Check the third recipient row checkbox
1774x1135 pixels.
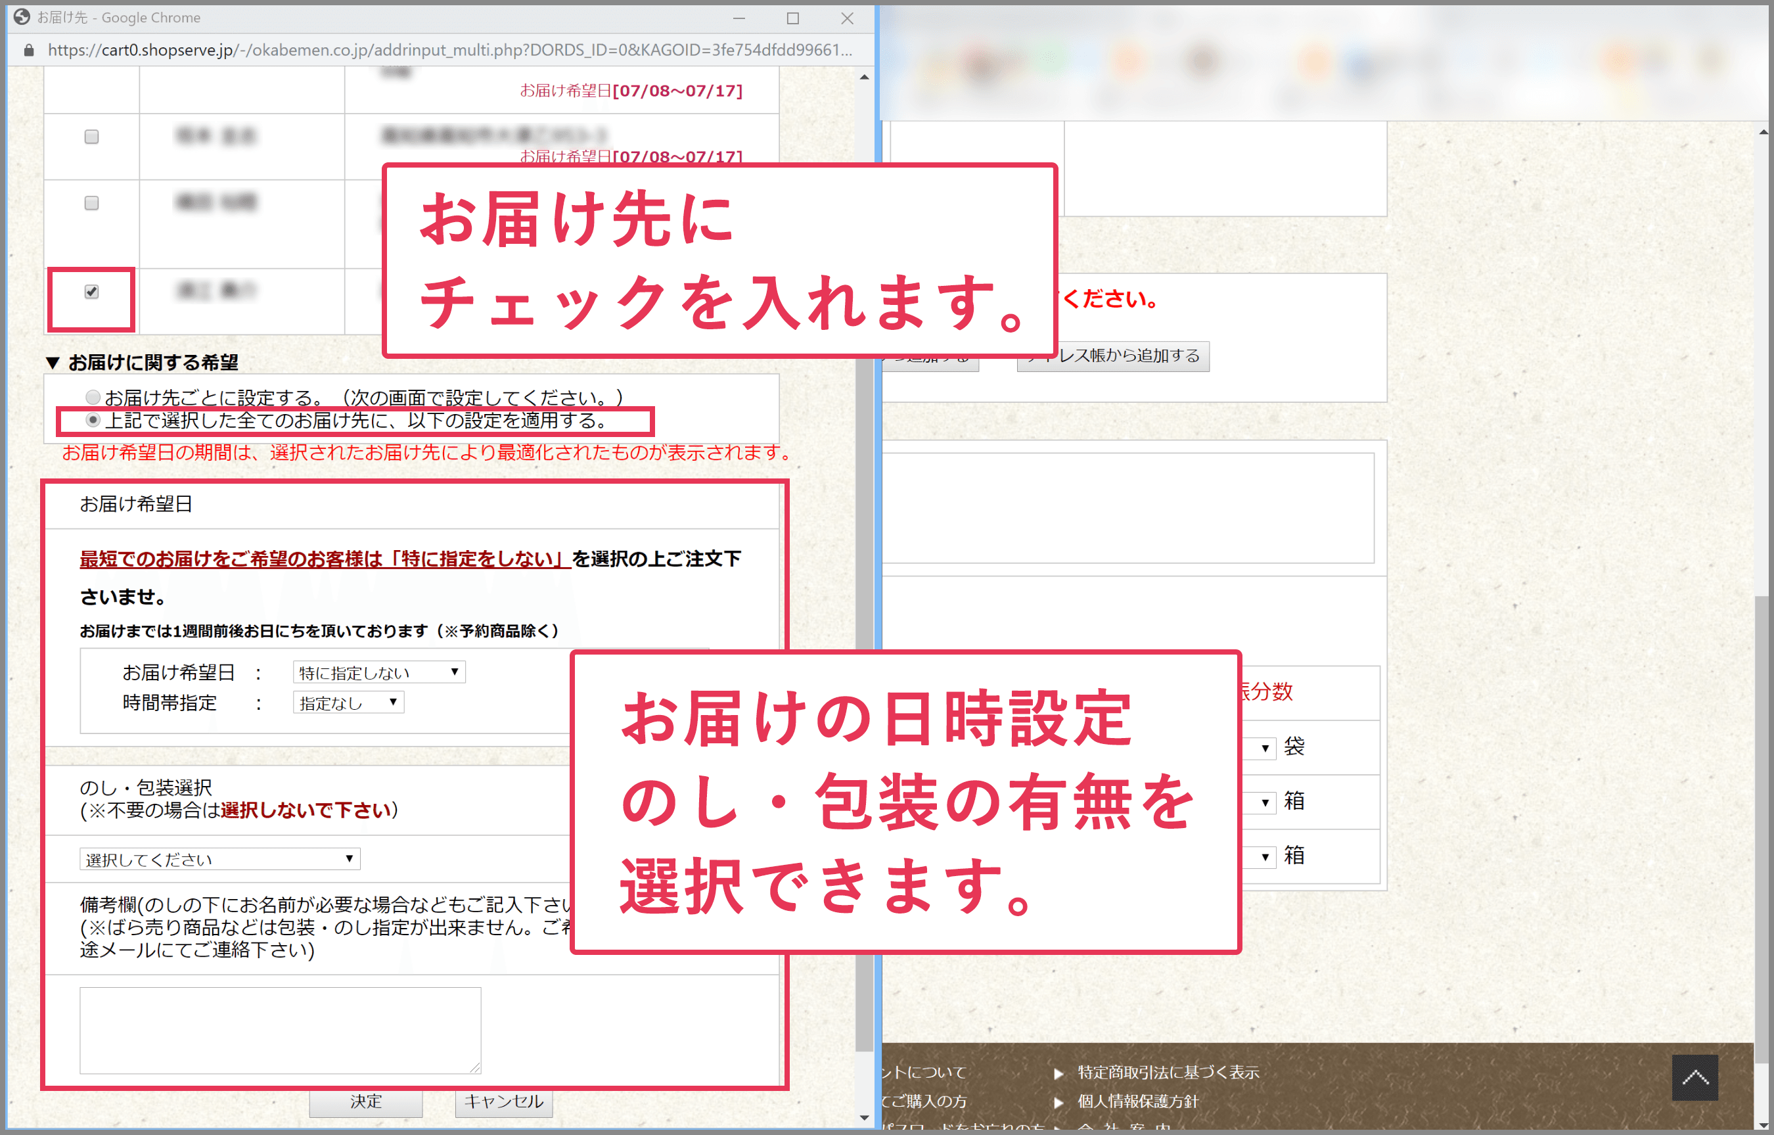(91, 204)
